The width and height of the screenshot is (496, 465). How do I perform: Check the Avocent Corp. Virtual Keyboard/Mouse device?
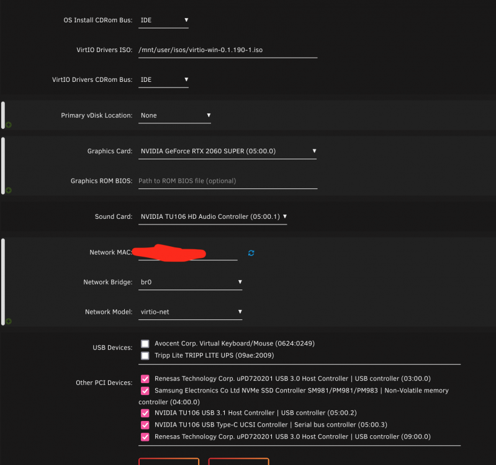[x=145, y=343]
